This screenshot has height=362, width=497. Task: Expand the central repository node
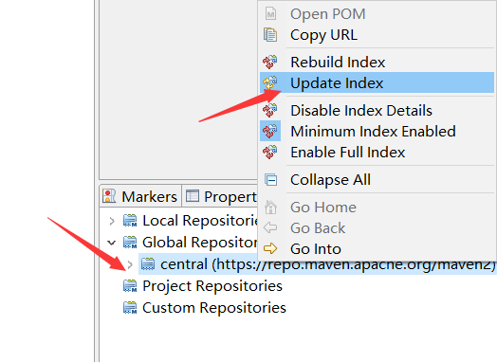(130, 264)
